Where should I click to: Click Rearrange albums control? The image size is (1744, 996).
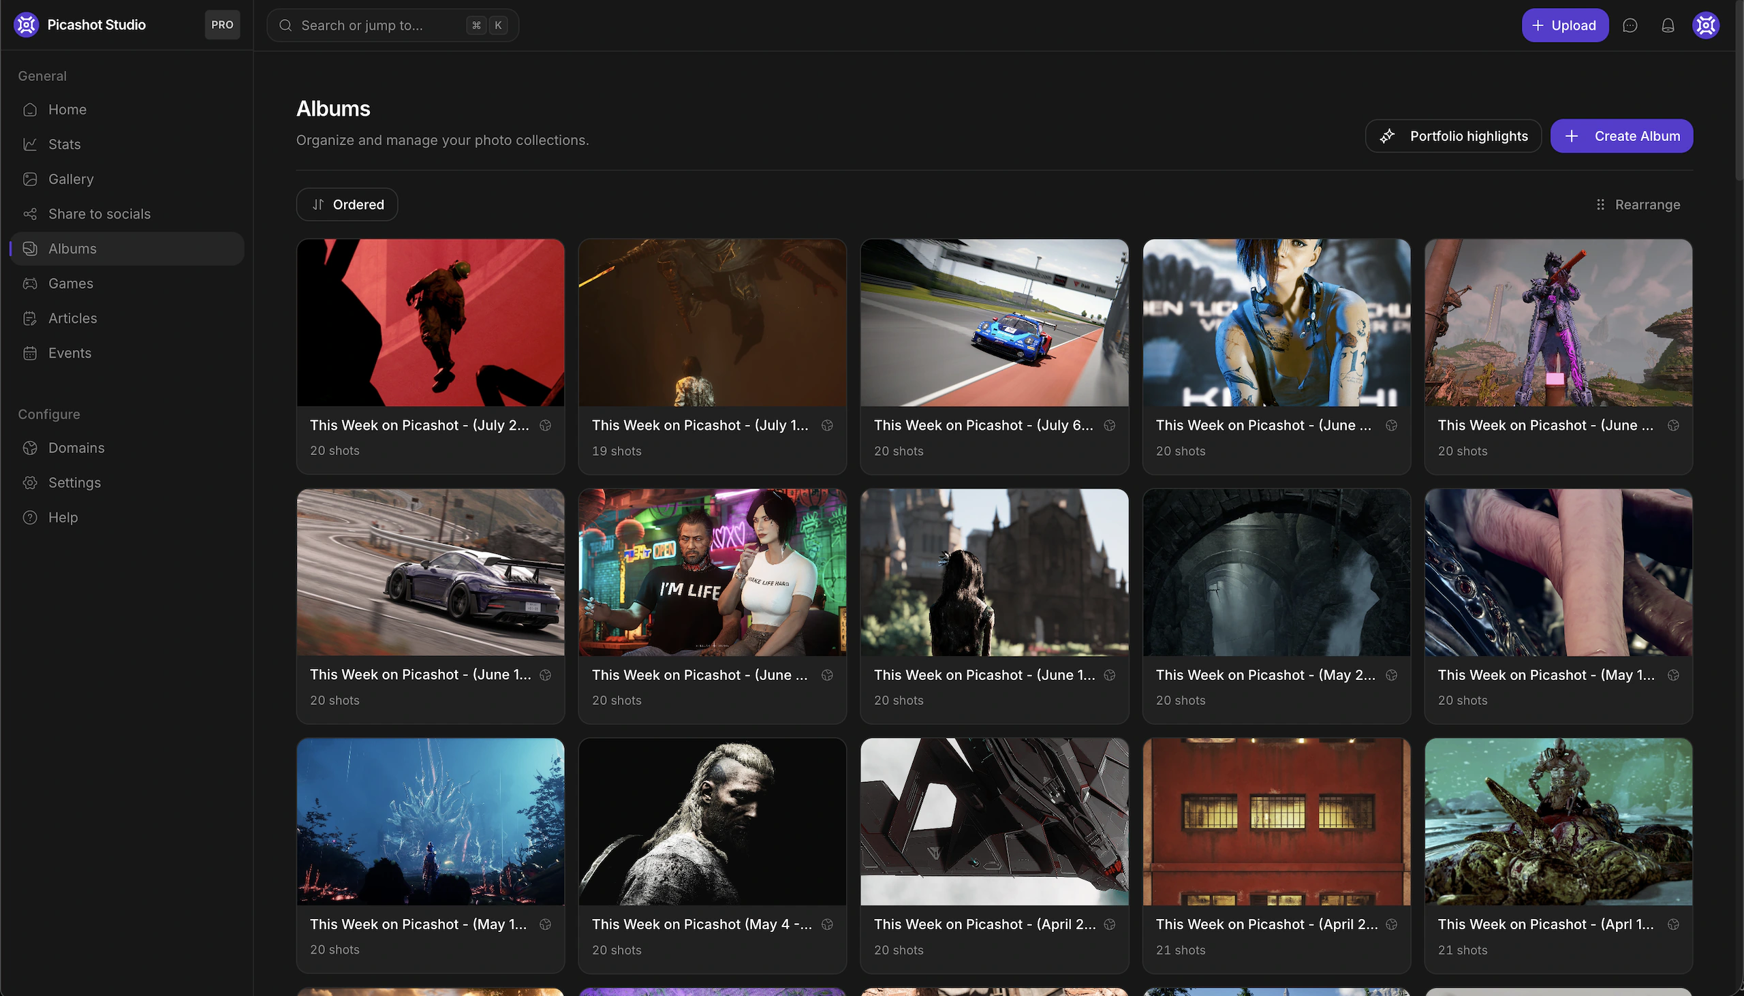pos(1638,204)
